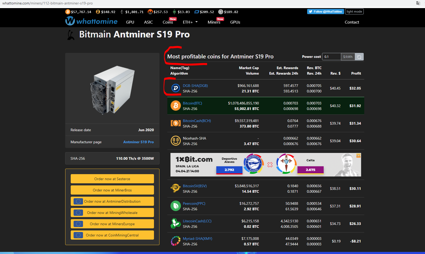Screen dimensions: 425x254
Task: Click the Myriad colorful ring icon
Action: [176, 241]
